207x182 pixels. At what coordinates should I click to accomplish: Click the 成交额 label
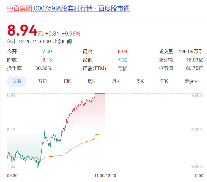pyautogui.click(x=166, y=60)
